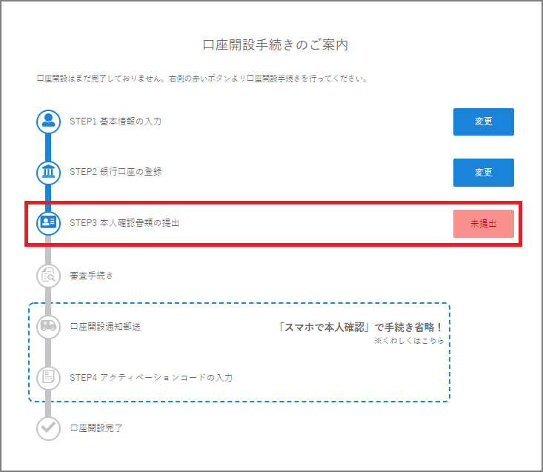The width and height of the screenshot is (543, 472).
Task: Click the STEP2 bank building icon
Action: (48, 172)
